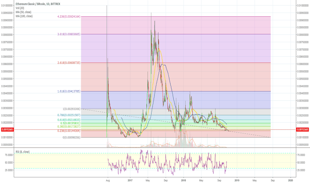310x183 pixels.
Task: Click the left red 0.00152665 price tag
Action: (7, 129)
